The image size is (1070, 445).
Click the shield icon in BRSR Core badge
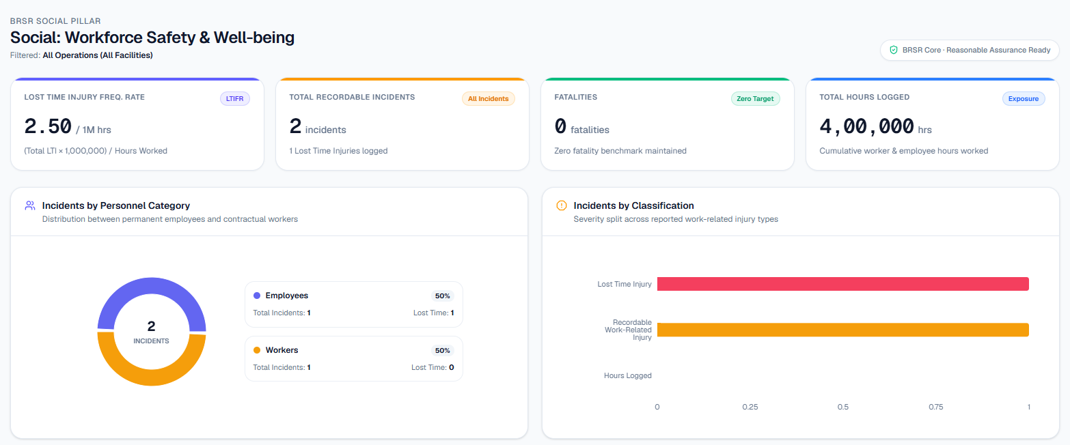coord(893,50)
